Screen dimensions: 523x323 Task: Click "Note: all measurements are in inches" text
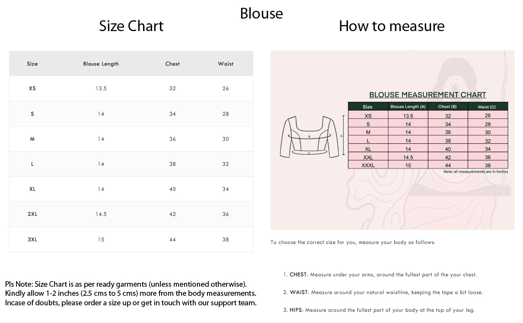[475, 172]
